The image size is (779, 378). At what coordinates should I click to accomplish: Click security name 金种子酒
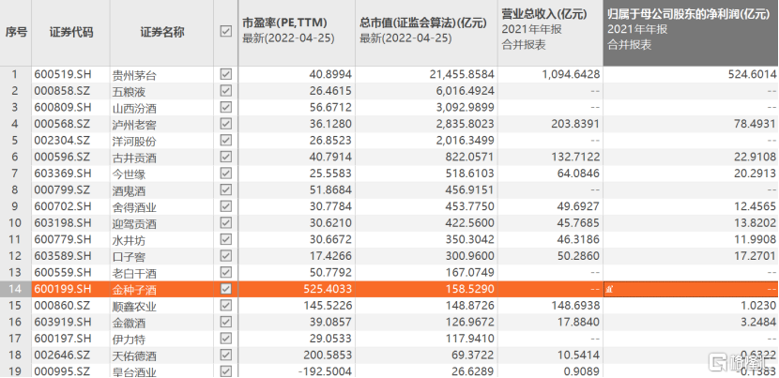tap(135, 289)
